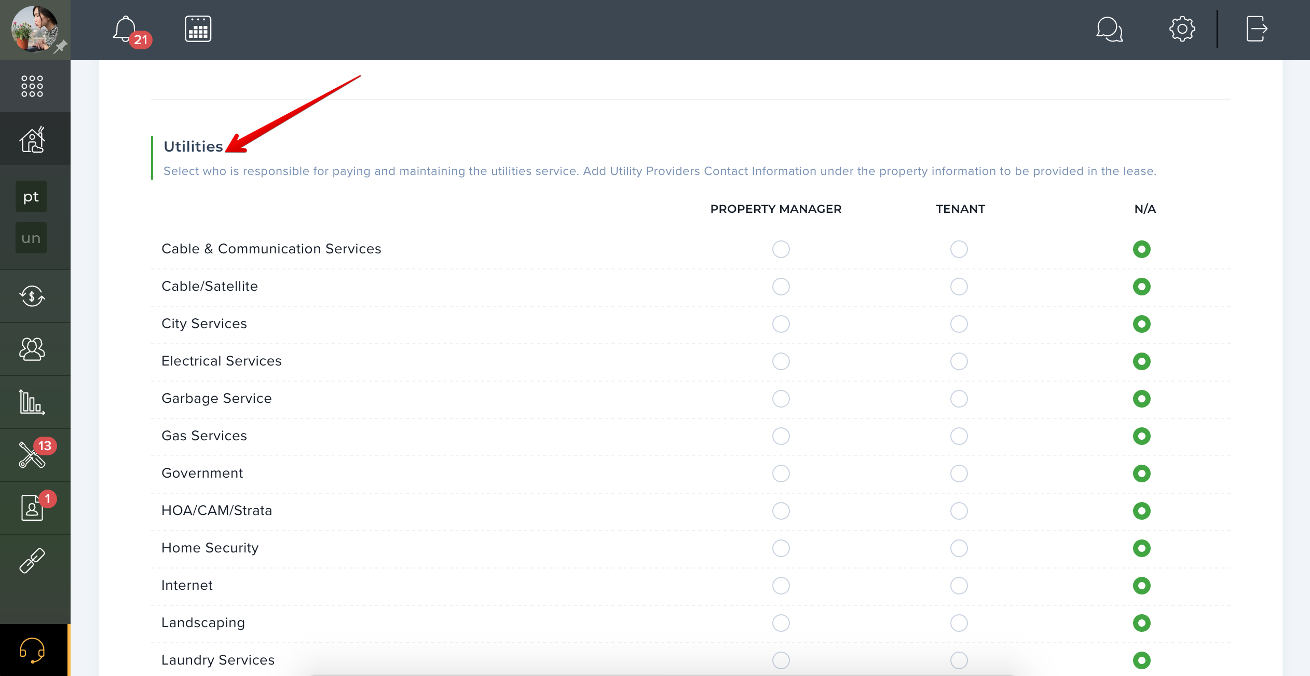
Task: Open the calendar icon in top bar
Action: click(x=198, y=29)
